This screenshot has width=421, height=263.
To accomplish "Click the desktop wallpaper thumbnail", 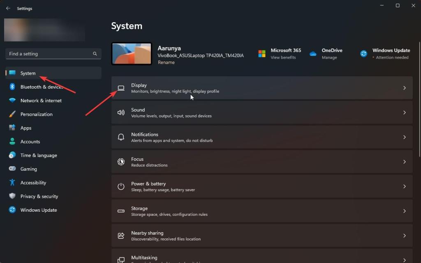I will [132, 54].
